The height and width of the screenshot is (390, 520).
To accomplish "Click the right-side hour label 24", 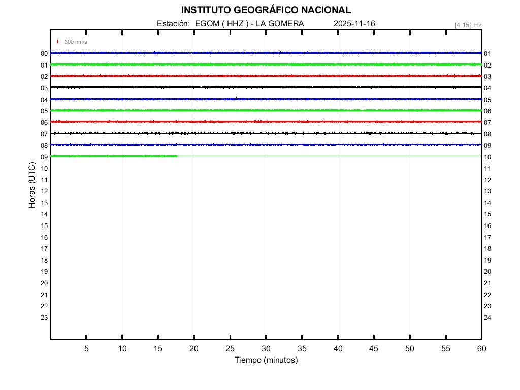I will coord(487,318).
